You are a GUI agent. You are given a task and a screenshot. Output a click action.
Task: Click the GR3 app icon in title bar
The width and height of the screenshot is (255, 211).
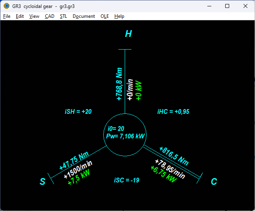pos(7,6)
